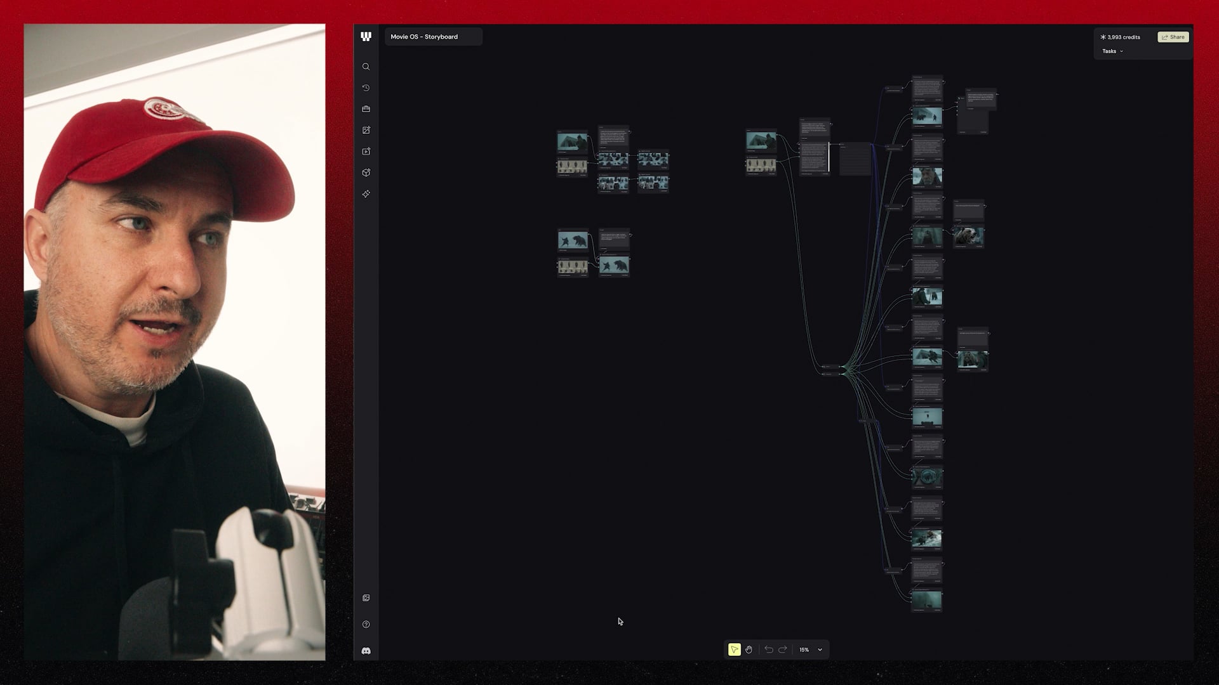Open the video media panel icon
Image resolution: width=1219 pixels, height=685 pixels.
(366, 151)
